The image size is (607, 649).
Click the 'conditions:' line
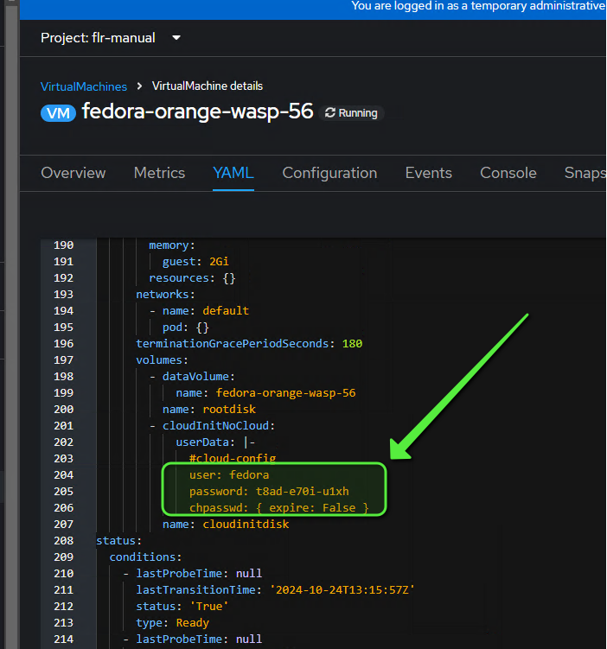[146, 557]
